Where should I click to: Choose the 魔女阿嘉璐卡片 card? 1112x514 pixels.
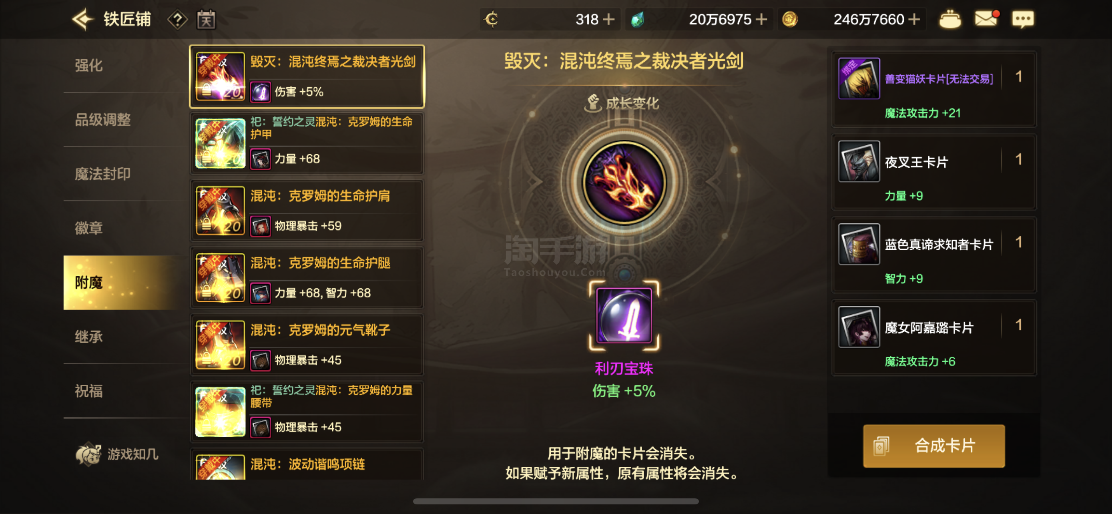tap(934, 338)
